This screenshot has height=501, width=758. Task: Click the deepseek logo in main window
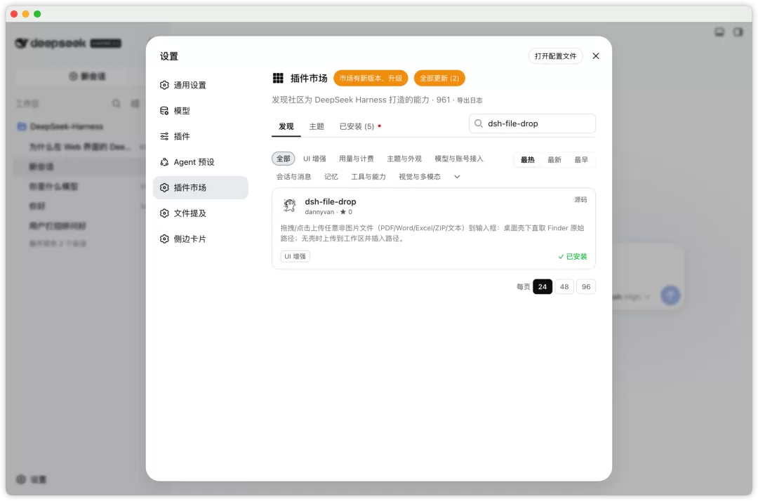point(51,43)
